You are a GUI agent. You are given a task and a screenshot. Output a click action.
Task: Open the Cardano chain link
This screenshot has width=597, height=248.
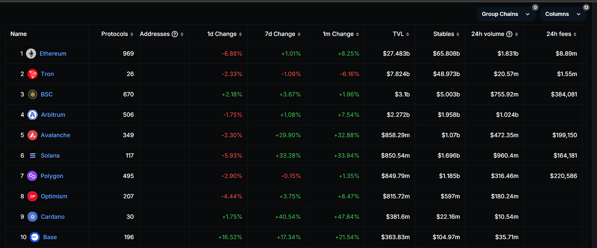pyautogui.click(x=53, y=217)
